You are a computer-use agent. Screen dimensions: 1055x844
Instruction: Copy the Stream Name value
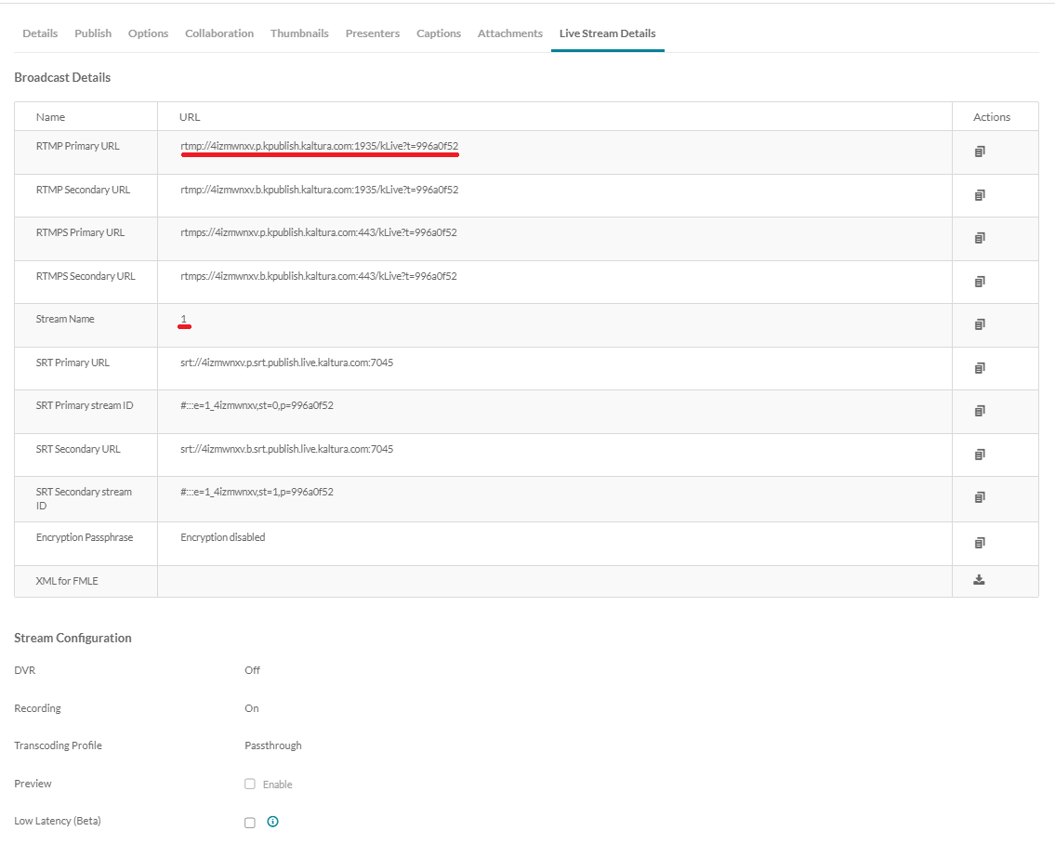(979, 323)
